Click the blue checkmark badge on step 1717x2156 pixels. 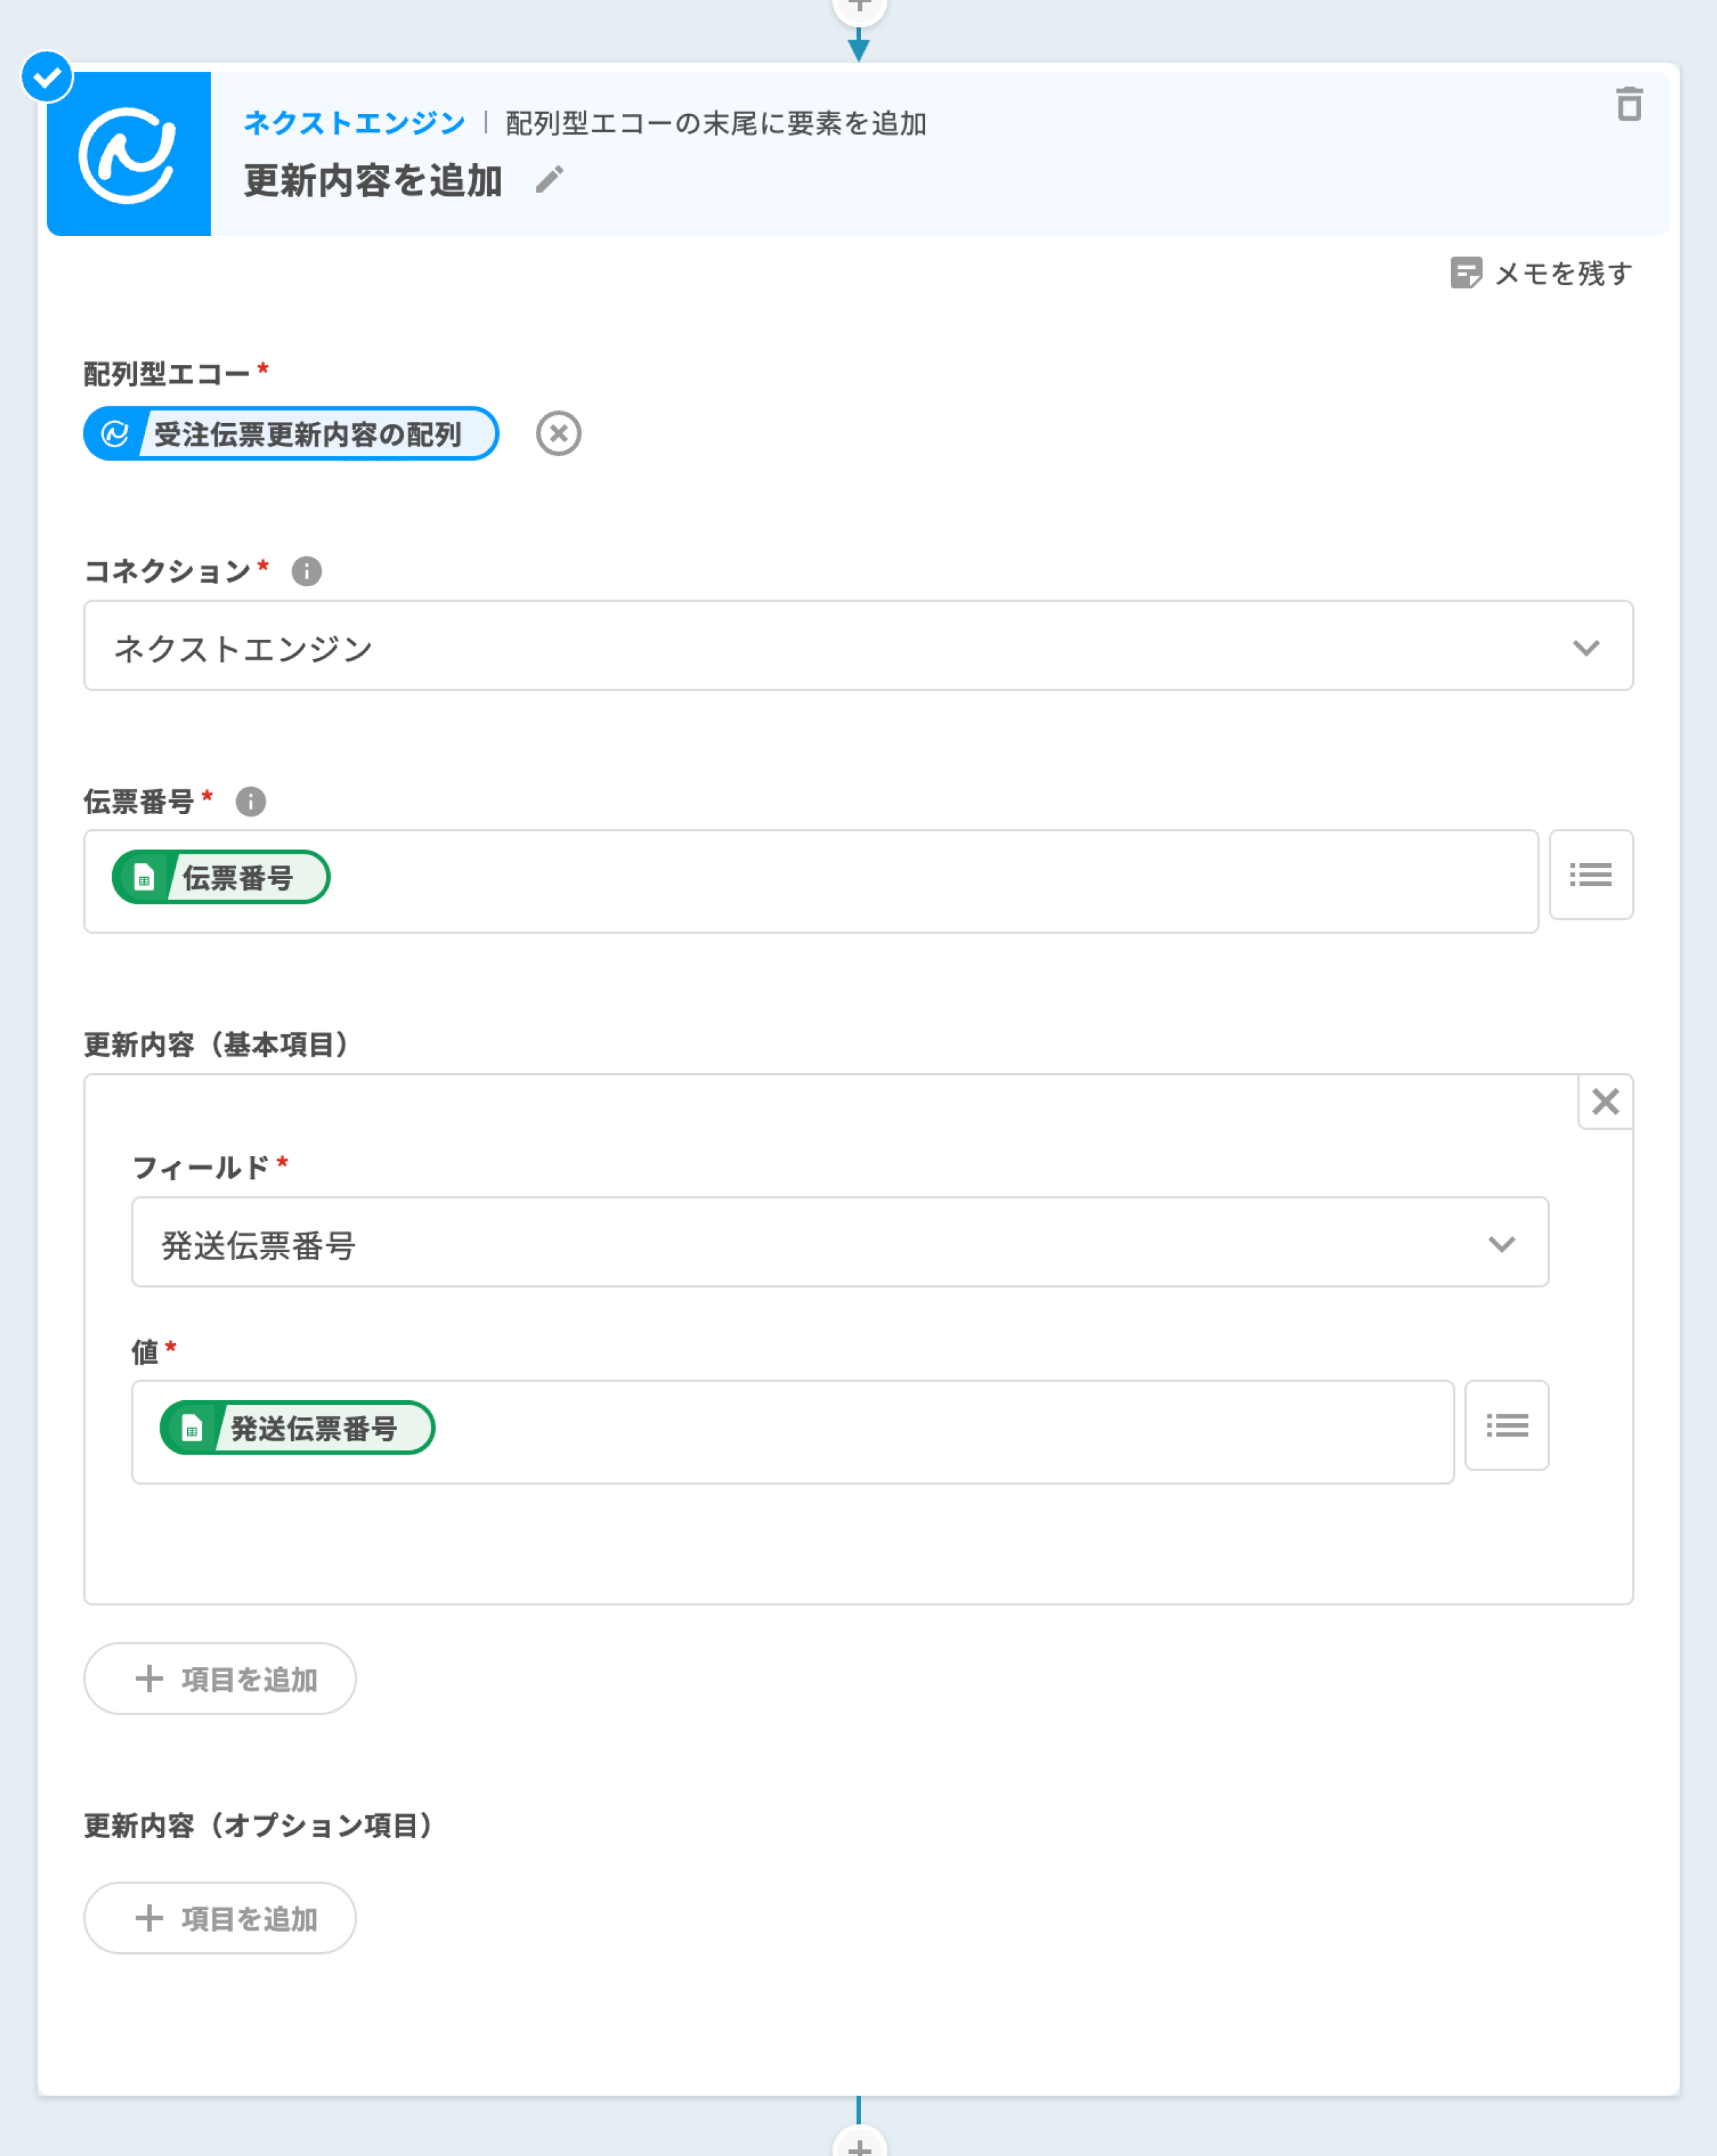pos(47,77)
